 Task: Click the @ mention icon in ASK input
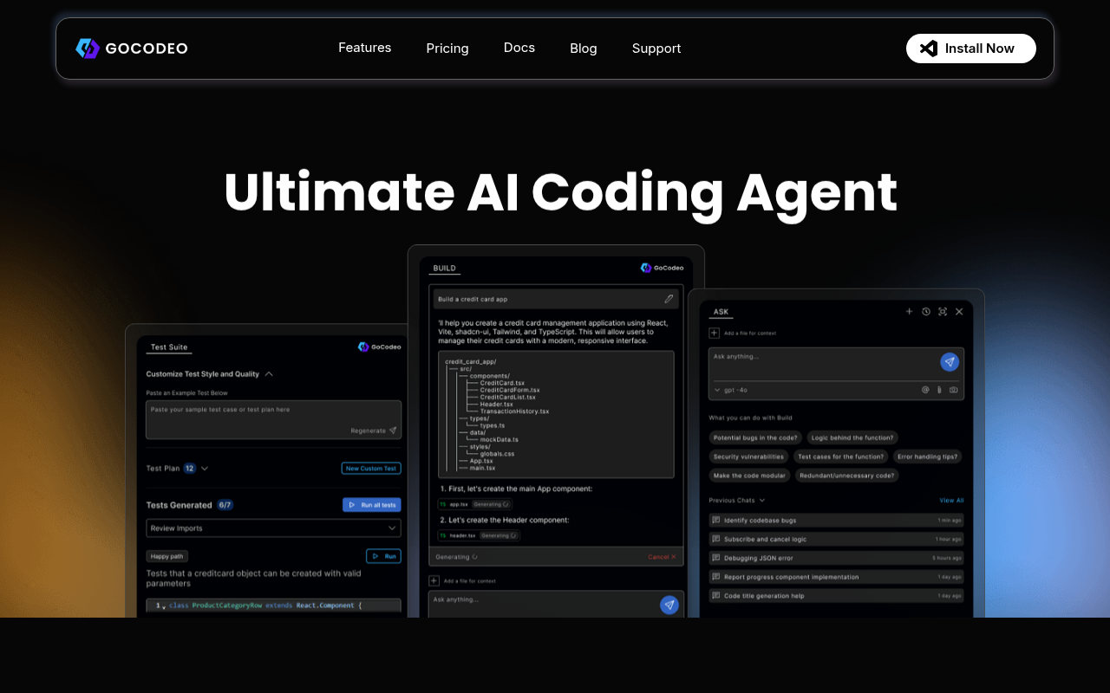925,390
